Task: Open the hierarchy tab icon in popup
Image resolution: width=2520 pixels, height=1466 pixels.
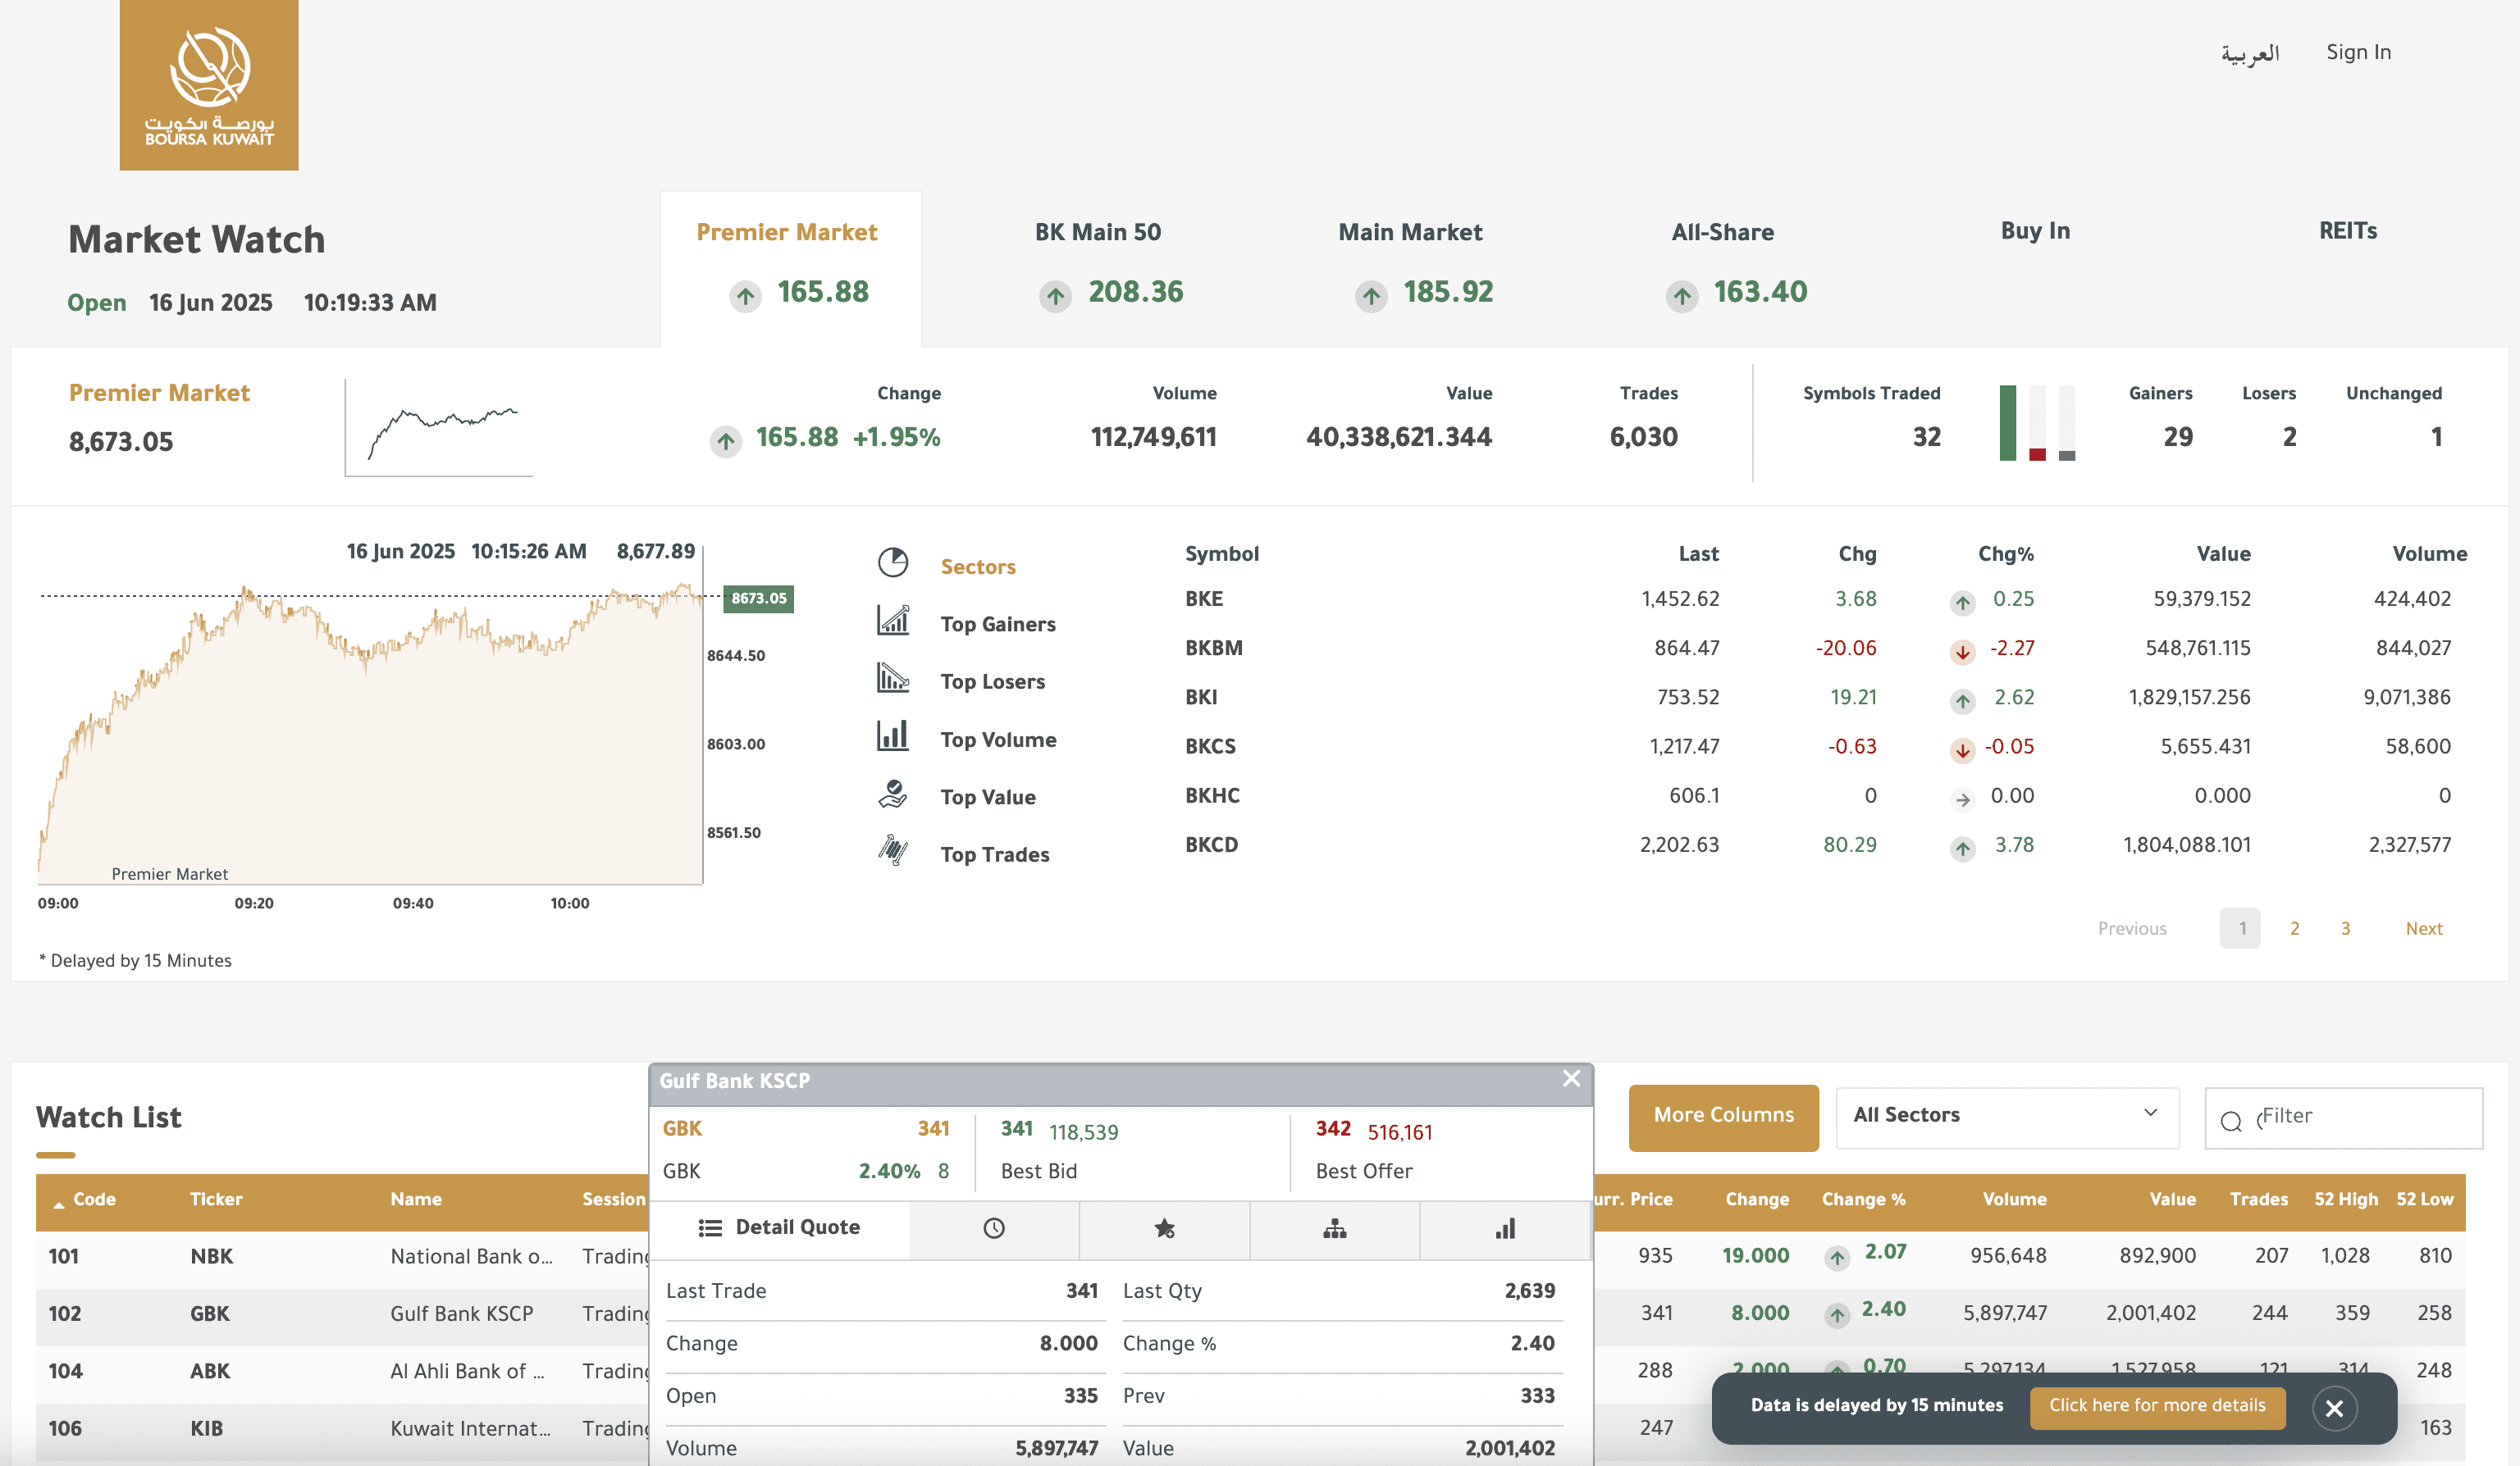Action: click(1334, 1228)
